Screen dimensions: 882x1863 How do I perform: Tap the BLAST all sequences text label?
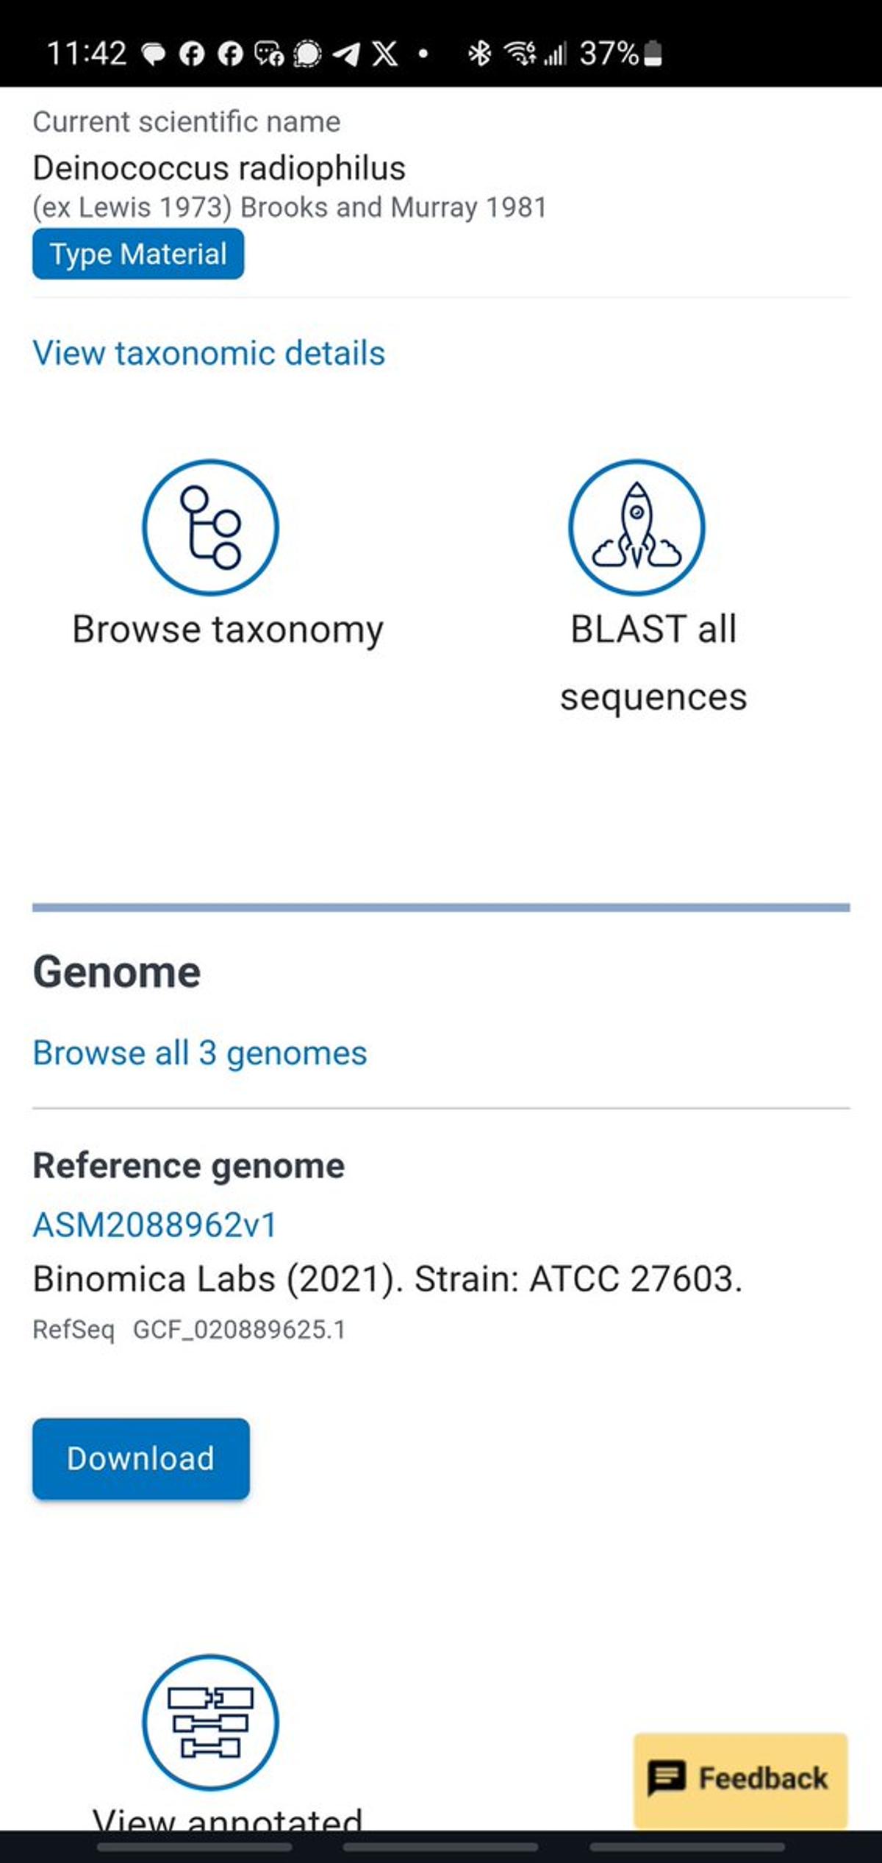click(x=653, y=662)
